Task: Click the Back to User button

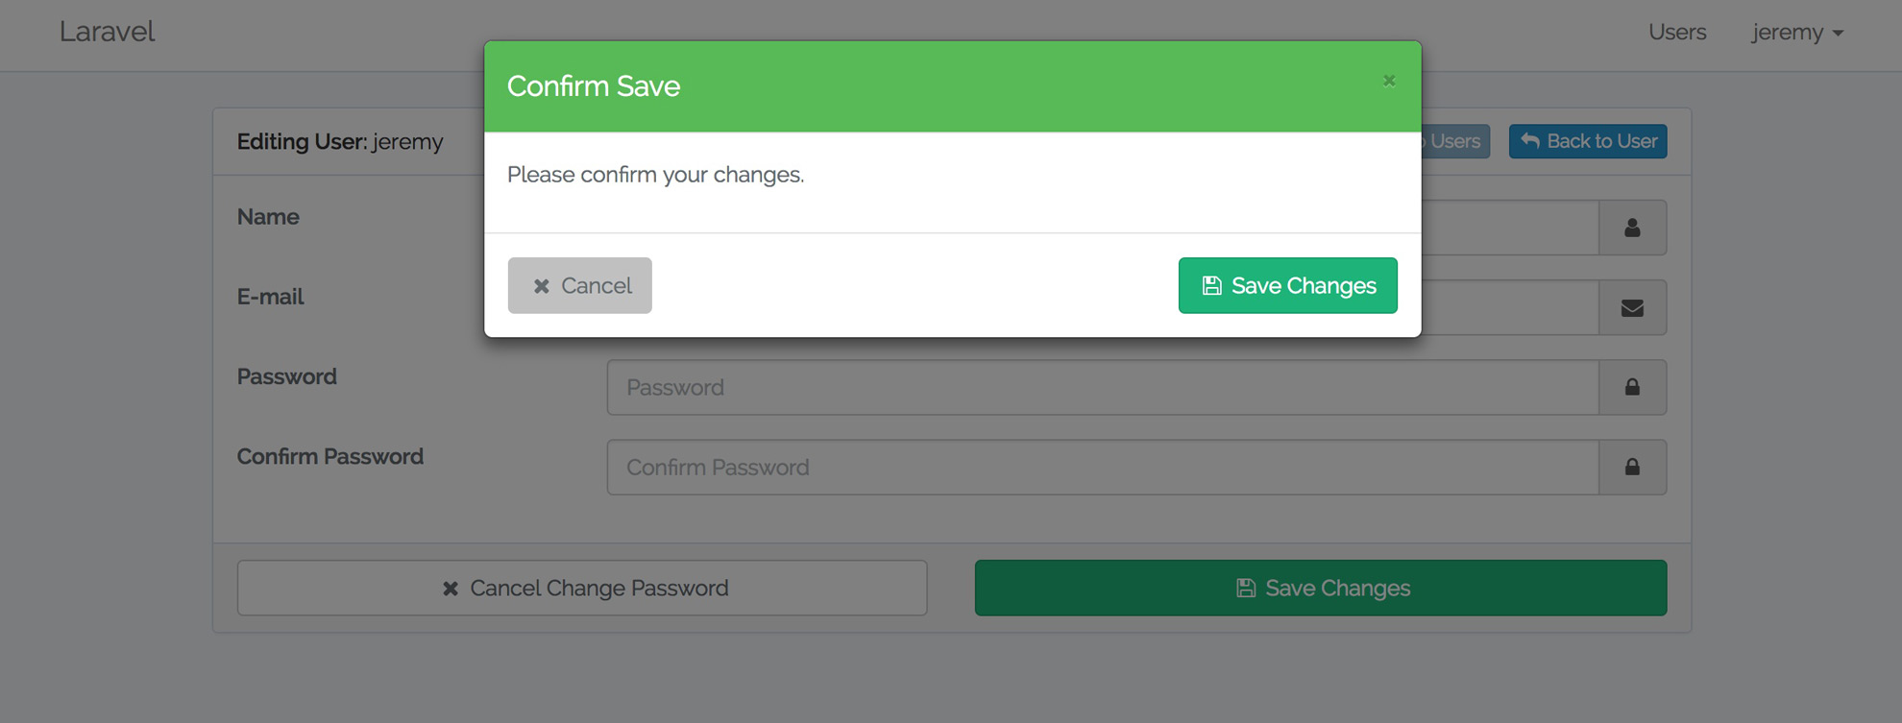Action: (x=1588, y=141)
